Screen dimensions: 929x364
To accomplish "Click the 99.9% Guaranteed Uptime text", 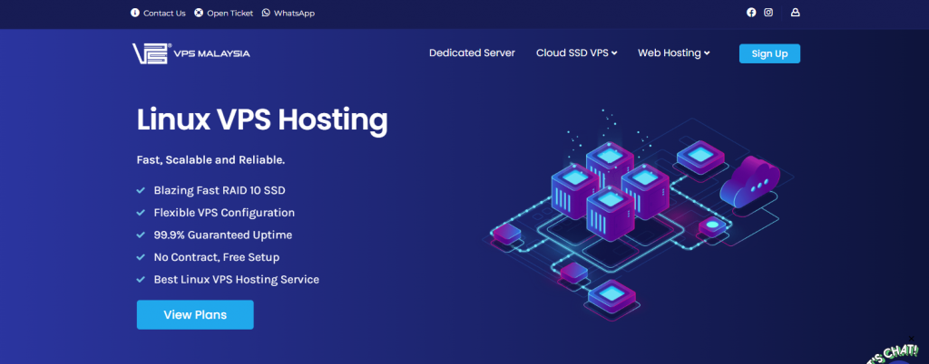I will click(x=223, y=235).
